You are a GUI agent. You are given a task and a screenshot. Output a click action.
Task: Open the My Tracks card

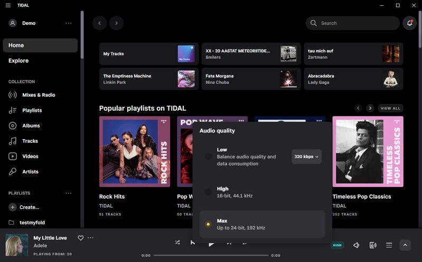(x=149, y=54)
